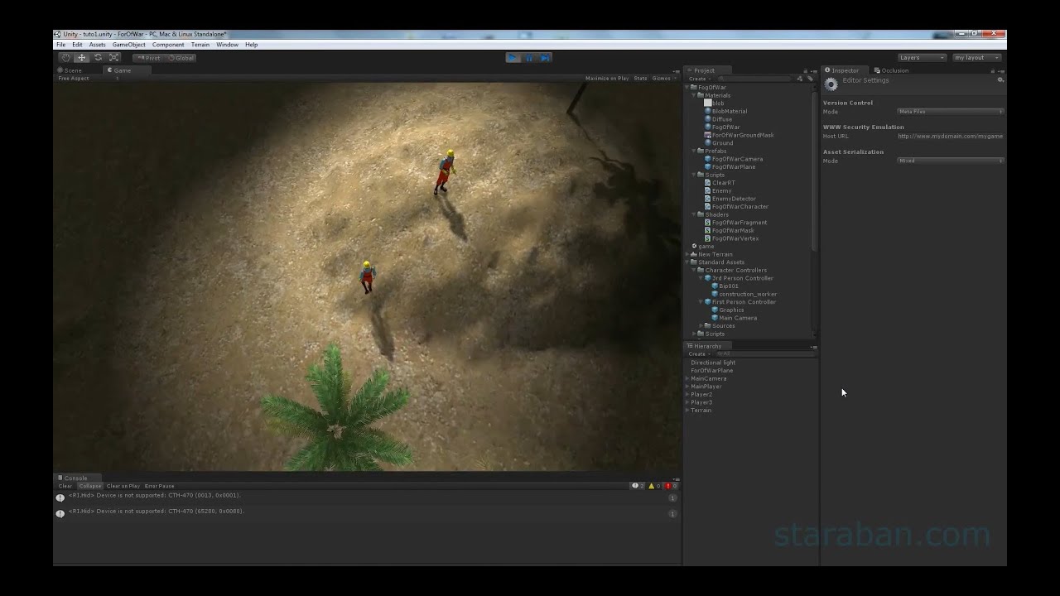Select the FogOfWarVertex shader
This screenshot has height=596, width=1060.
point(730,238)
